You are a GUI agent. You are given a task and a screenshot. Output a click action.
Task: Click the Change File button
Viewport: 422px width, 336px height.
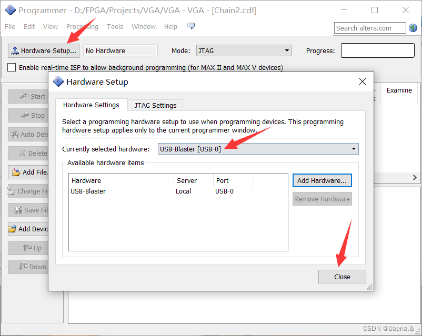pyautogui.click(x=28, y=191)
